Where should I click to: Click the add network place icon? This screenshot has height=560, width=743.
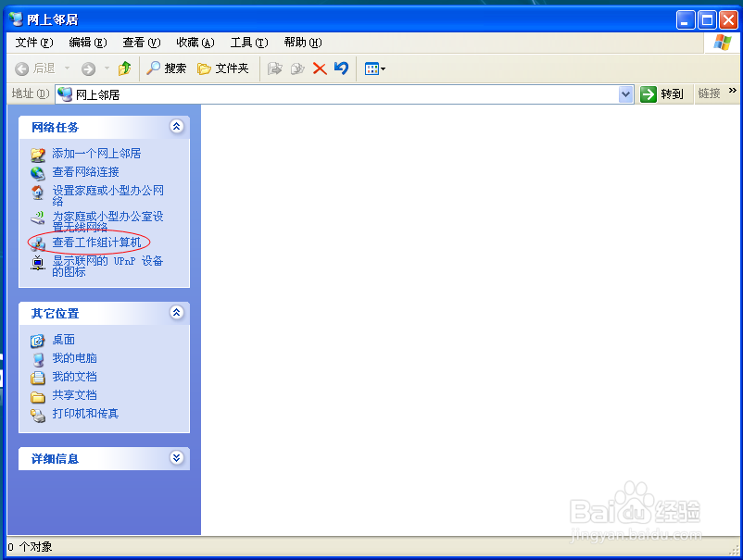click(38, 155)
